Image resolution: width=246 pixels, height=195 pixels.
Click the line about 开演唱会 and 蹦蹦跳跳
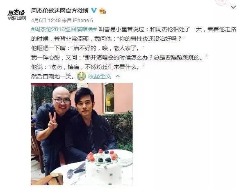(119, 57)
